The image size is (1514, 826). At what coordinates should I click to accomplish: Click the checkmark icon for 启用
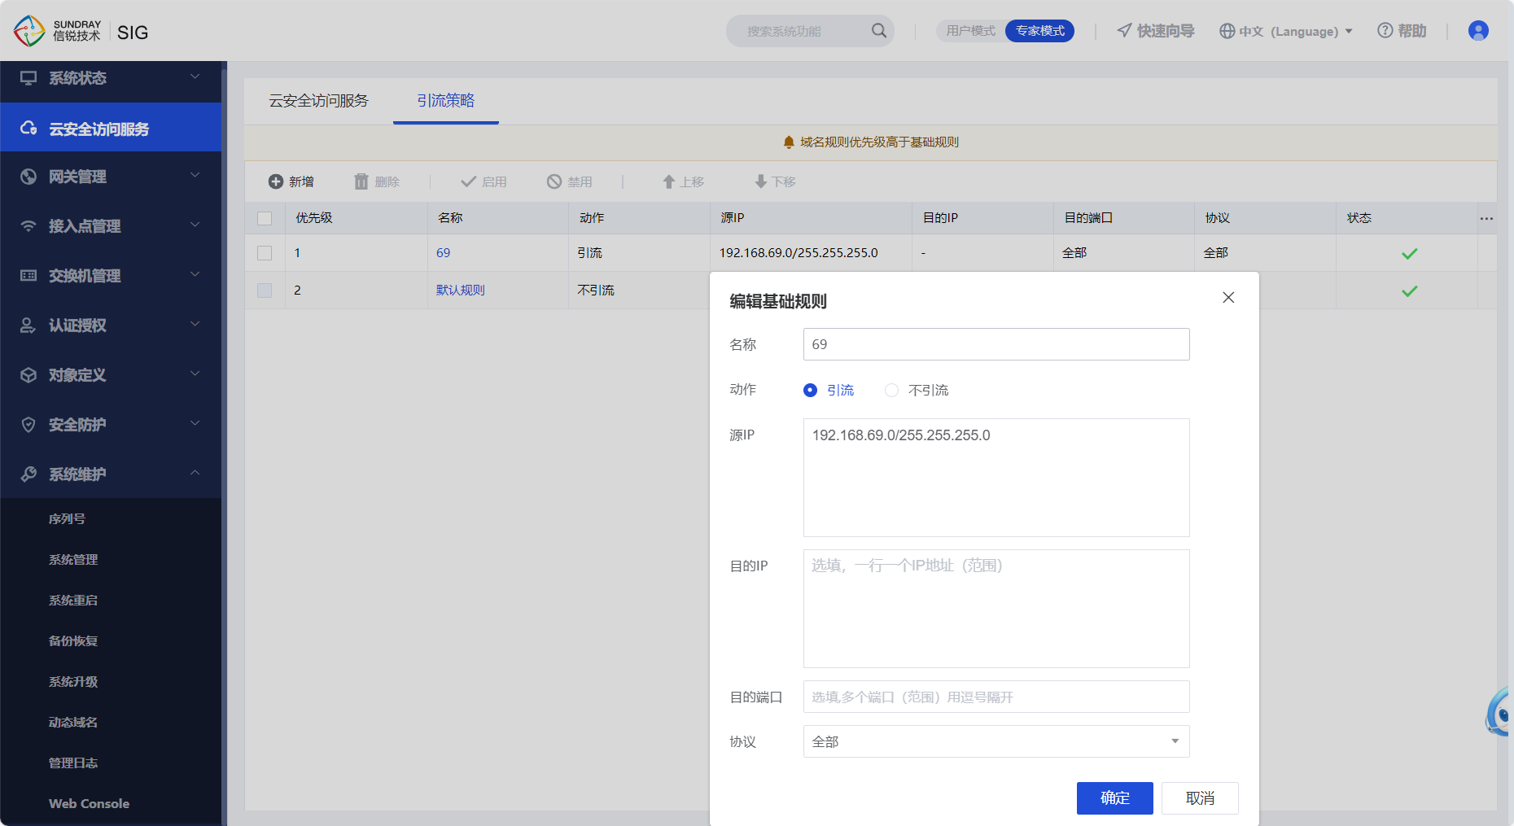(468, 181)
